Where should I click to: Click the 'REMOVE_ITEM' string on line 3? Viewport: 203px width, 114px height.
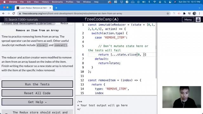[115, 37]
